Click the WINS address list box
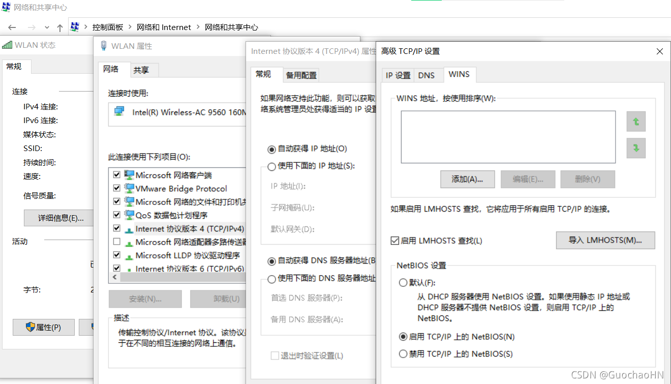 tap(508, 137)
